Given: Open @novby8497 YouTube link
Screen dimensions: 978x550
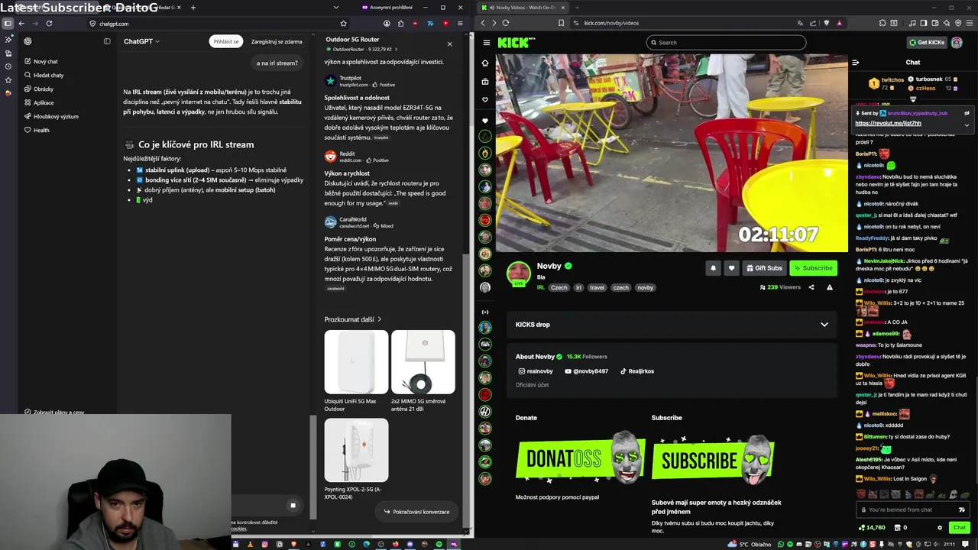Looking at the screenshot, I should tap(586, 371).
